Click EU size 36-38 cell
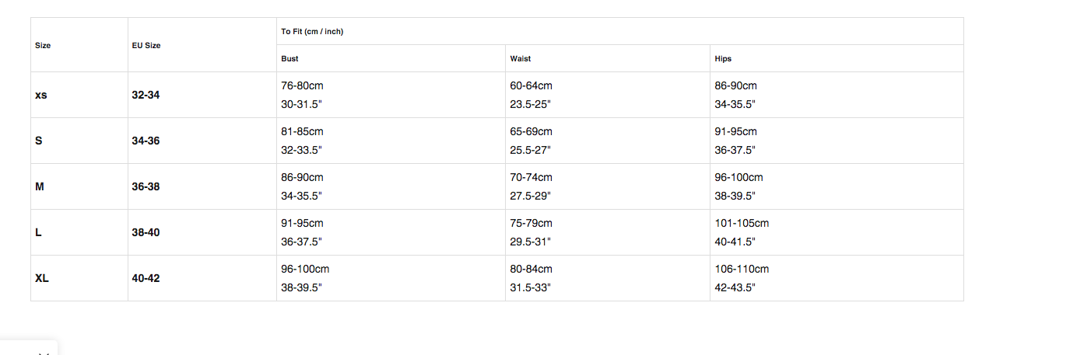The height and width of the screenshot is (355, 1070). 146,186
